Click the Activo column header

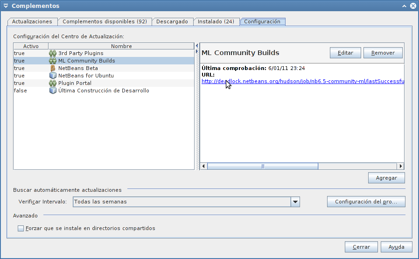pos(31,46)
